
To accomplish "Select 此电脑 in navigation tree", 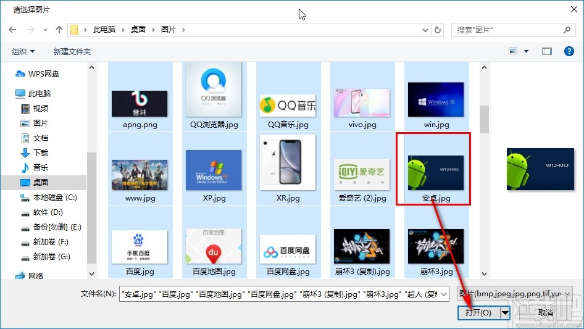I will pos(33,94).
